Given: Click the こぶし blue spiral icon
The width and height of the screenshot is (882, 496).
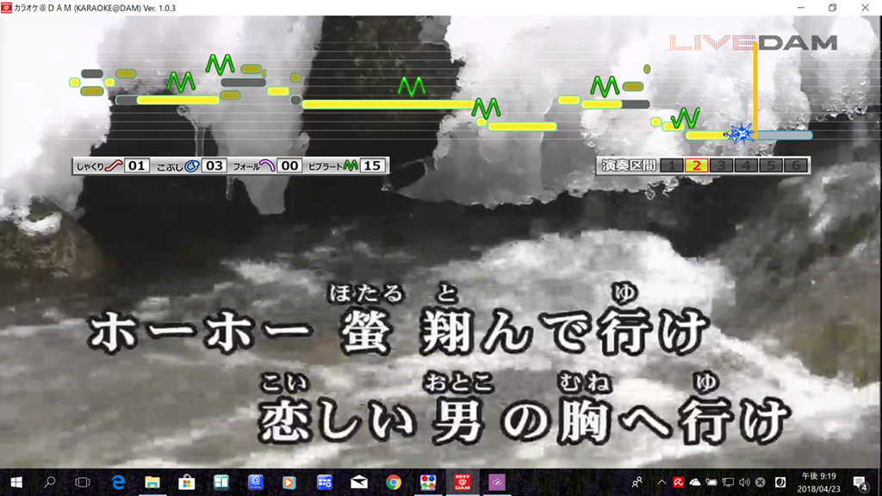Looking at the screenshot, I should [192, 166].
